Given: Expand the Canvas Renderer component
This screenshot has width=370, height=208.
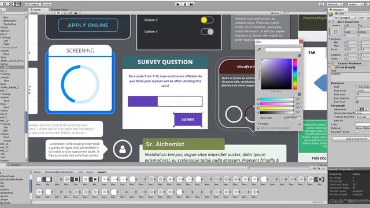Looking at the screenshot, I should point(330,64).
